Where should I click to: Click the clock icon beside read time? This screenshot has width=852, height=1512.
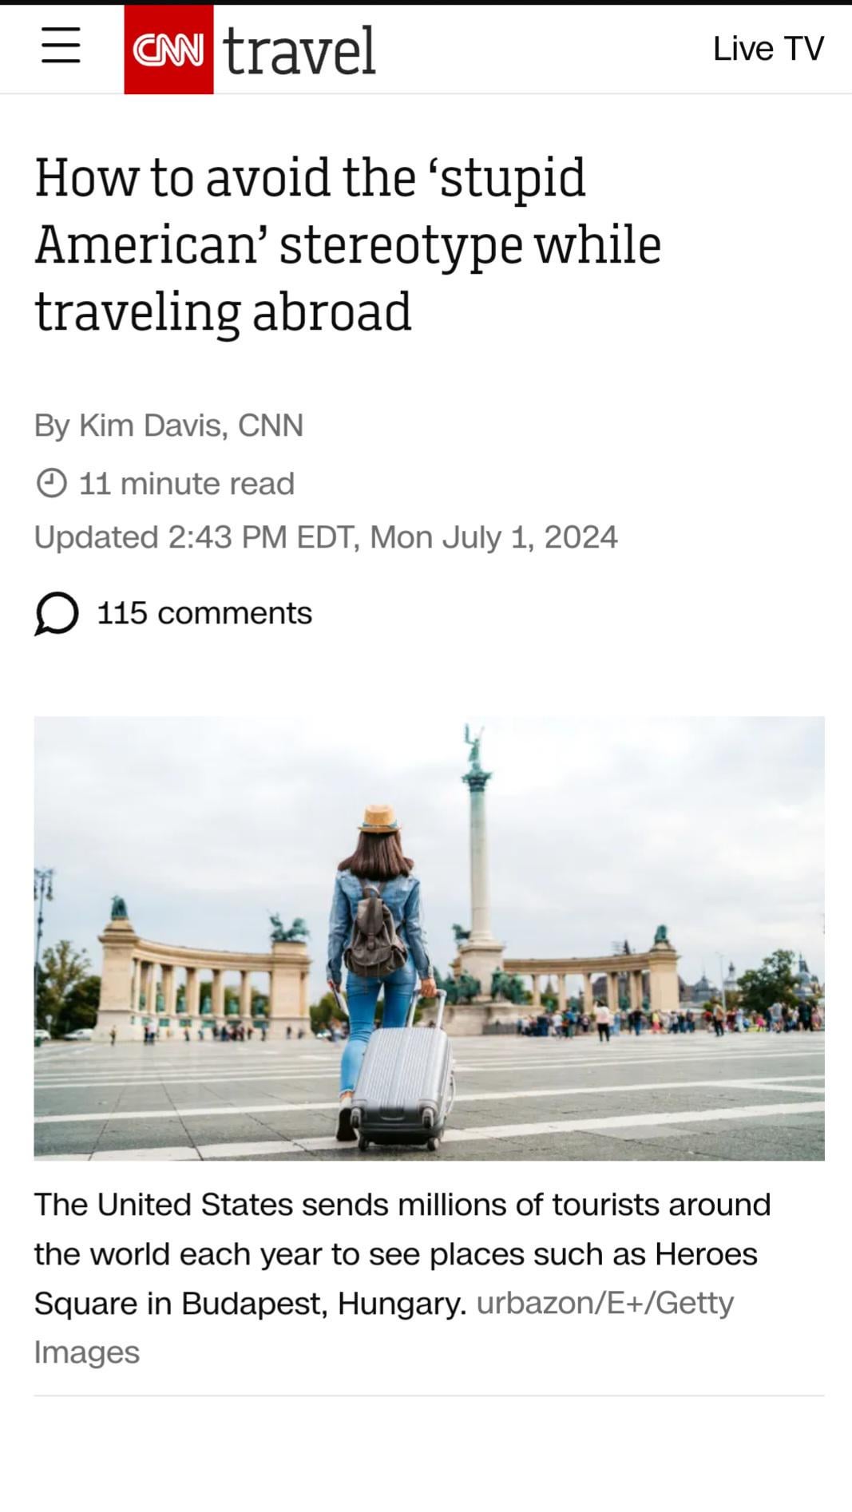[x=52, y=483]
